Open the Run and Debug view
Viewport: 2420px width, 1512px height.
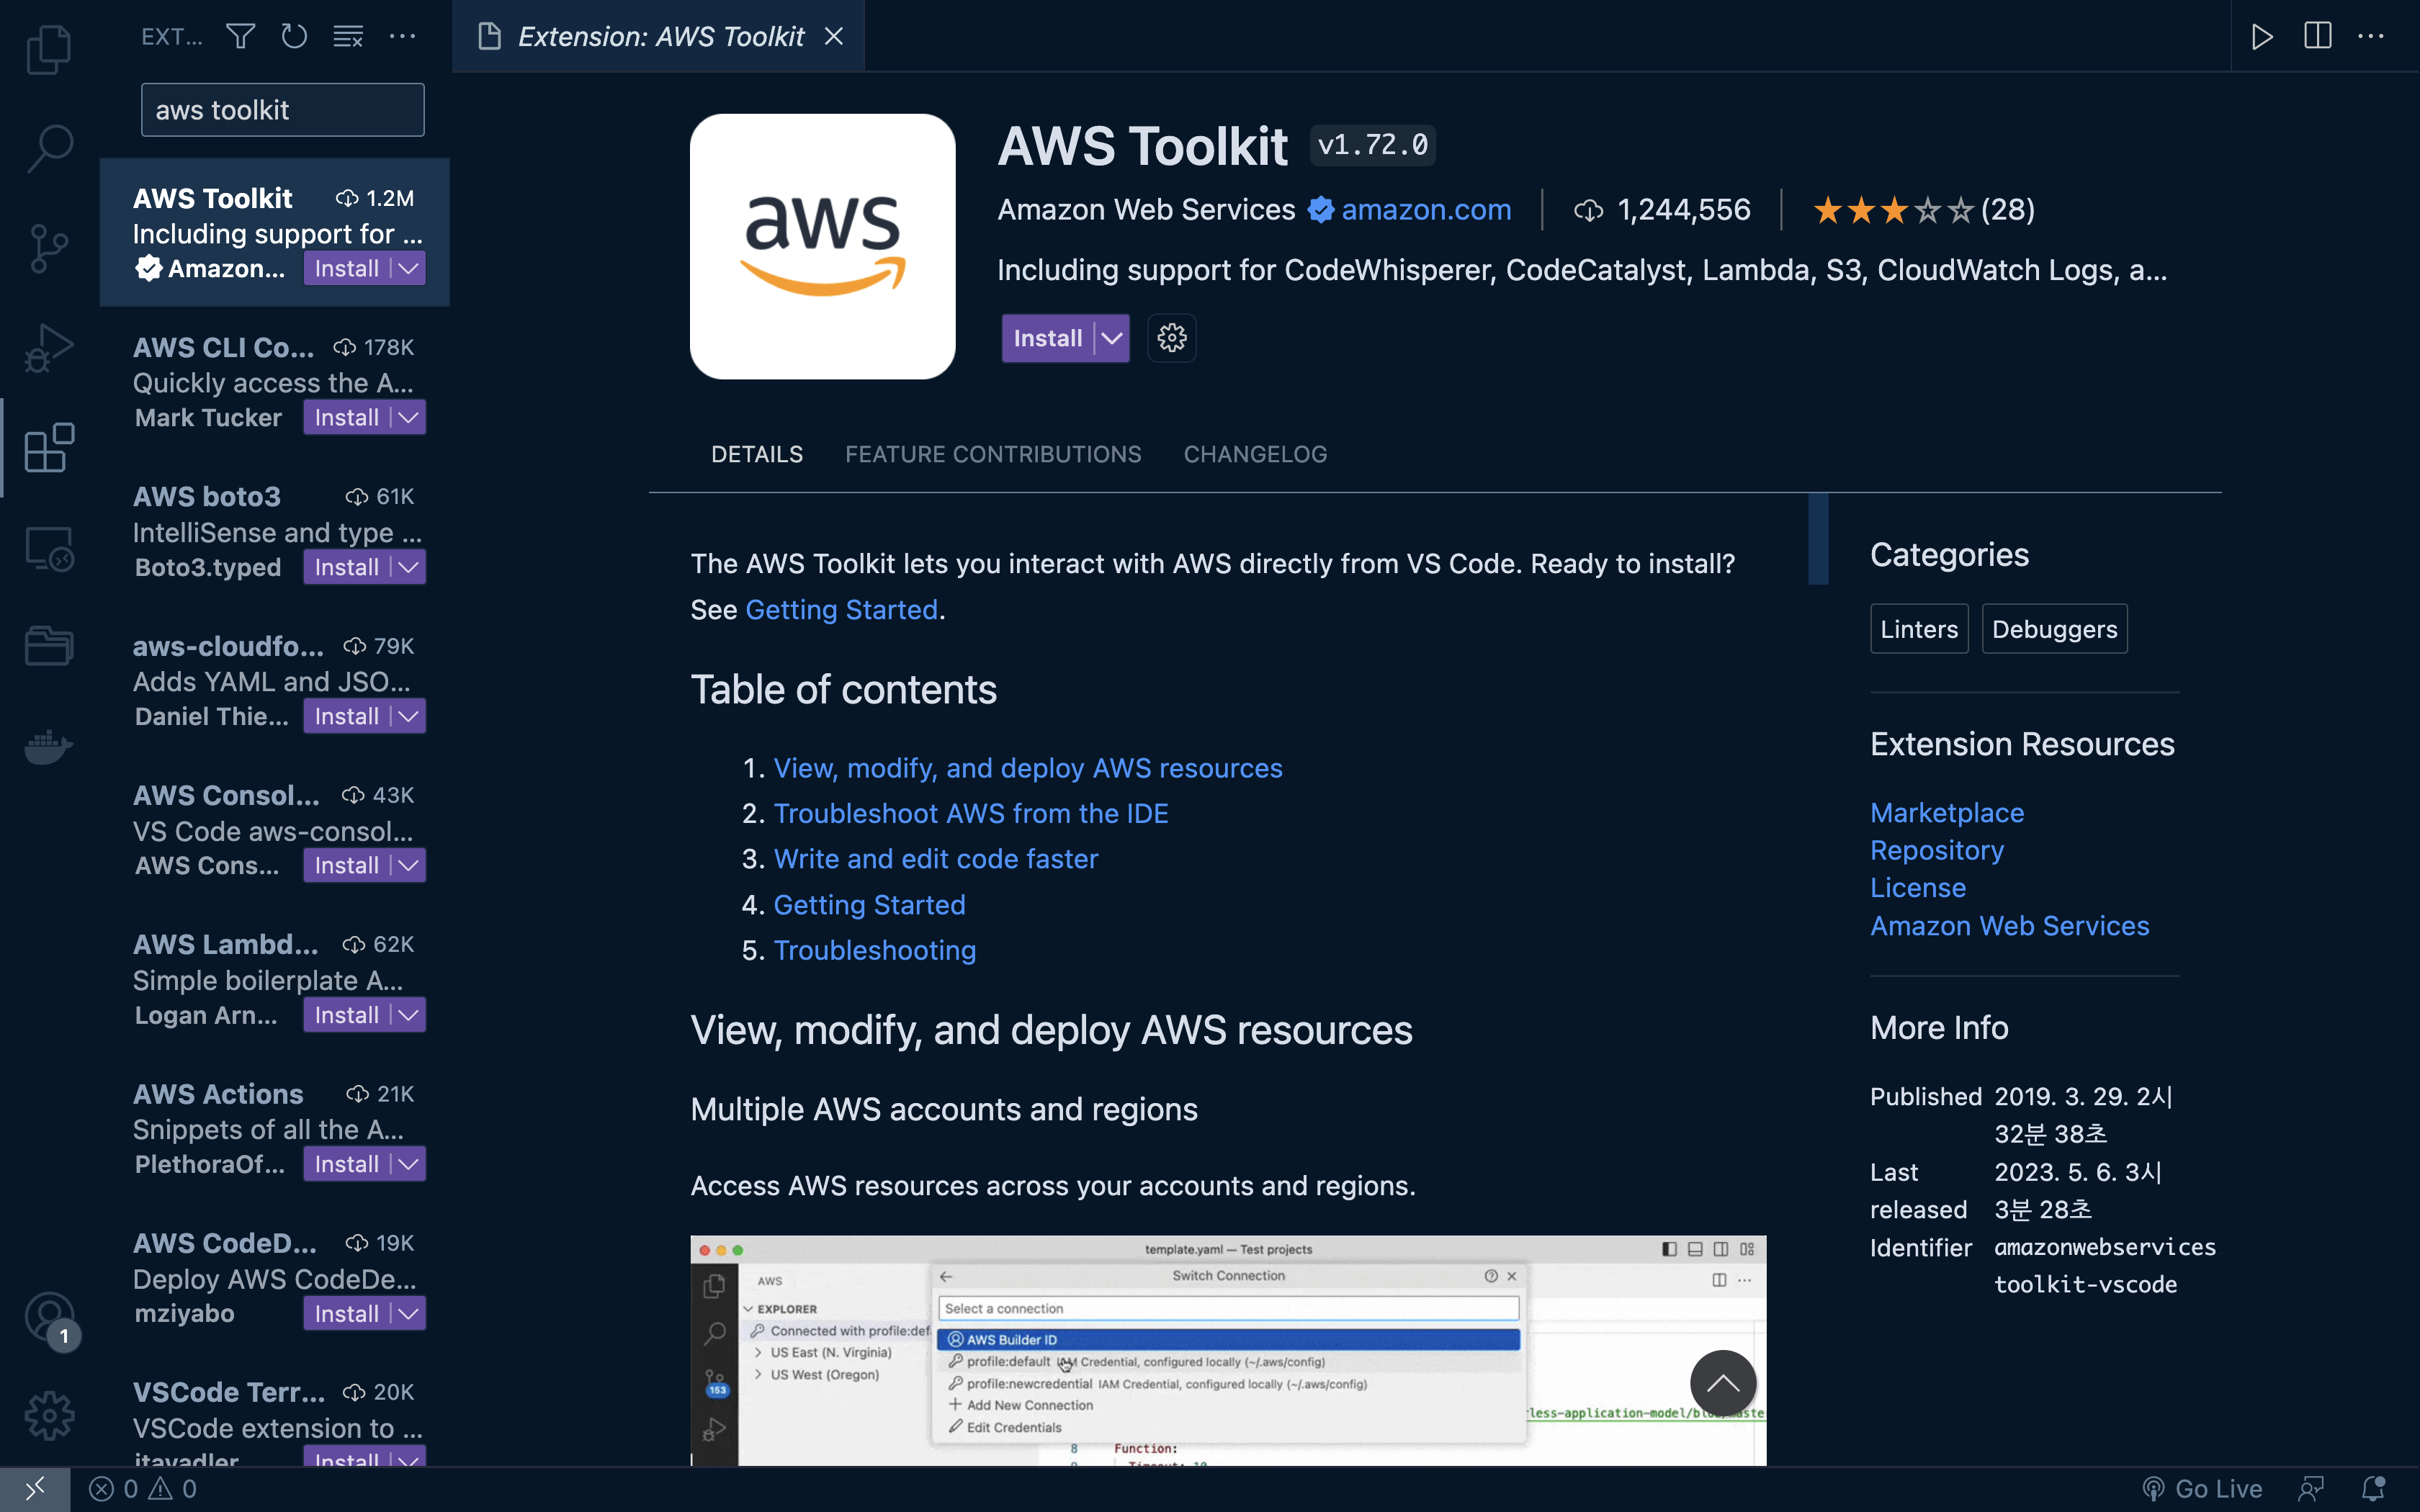pyautogui.click(x=48, y=348)
